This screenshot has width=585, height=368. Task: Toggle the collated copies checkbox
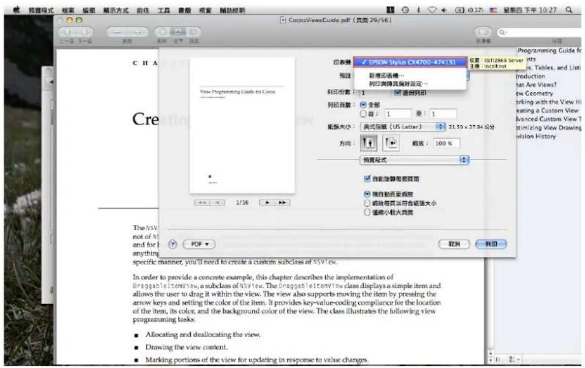tap(398, 92)
